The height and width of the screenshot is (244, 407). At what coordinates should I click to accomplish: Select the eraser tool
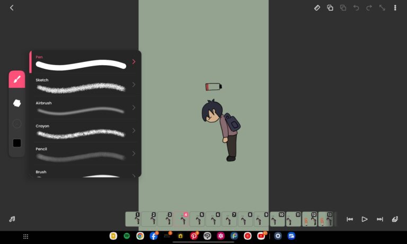pyautogui.click(x=17, y=103)
